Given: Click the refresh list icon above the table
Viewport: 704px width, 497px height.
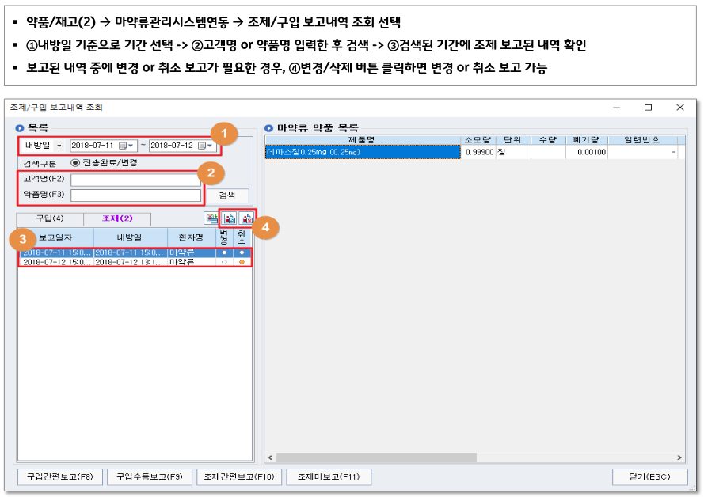Looking at the screenshot, I should 211,219.
